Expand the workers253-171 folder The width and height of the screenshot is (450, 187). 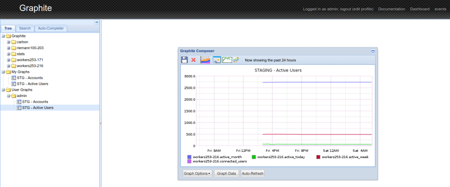pos(9,60)
